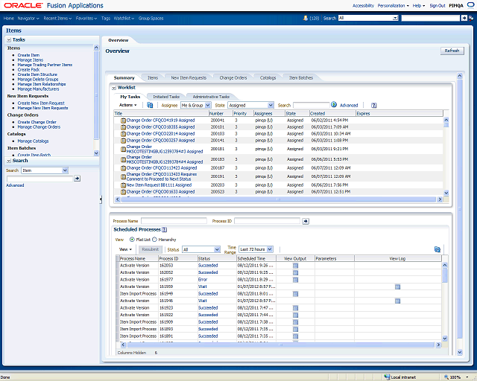The width and height of the screenshot is (477, 381).
Task: Open View Output icon for process 162053
Action: point(295,266)
